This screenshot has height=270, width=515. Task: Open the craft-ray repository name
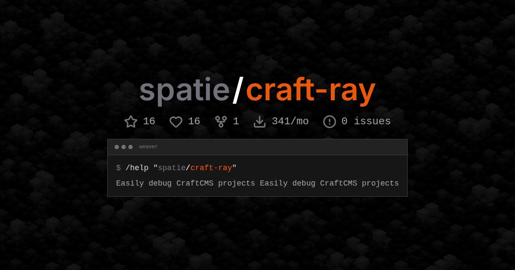click(312, 90)
